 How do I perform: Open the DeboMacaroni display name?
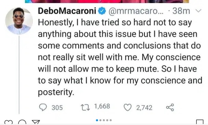(67, 11)
